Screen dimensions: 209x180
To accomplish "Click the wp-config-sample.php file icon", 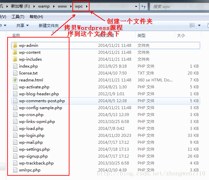I will (15, 108).
